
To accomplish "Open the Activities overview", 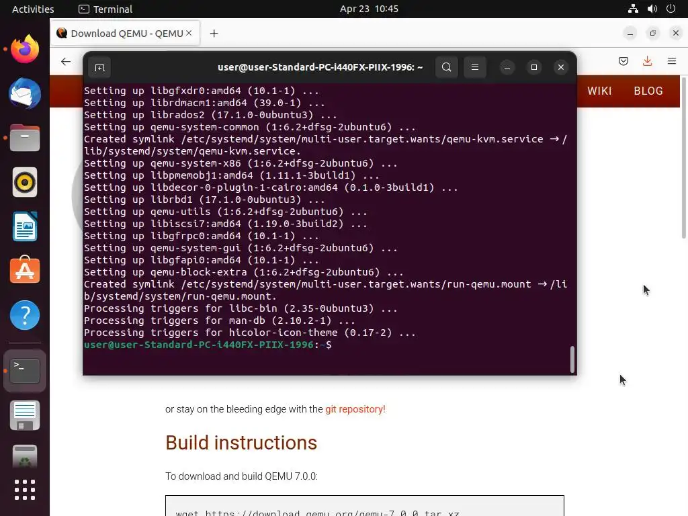I will pyautogui.click(x=33, y=9).
